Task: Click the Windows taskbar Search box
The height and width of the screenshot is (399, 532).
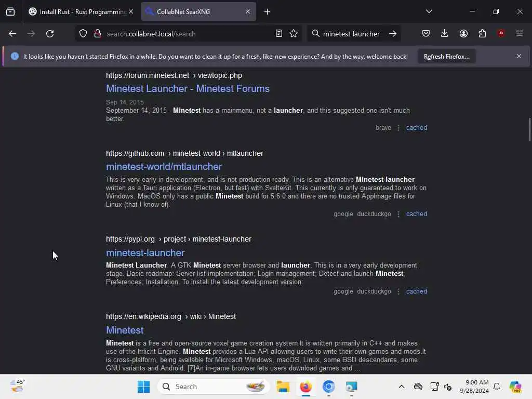Action: (x=214, y=387)
